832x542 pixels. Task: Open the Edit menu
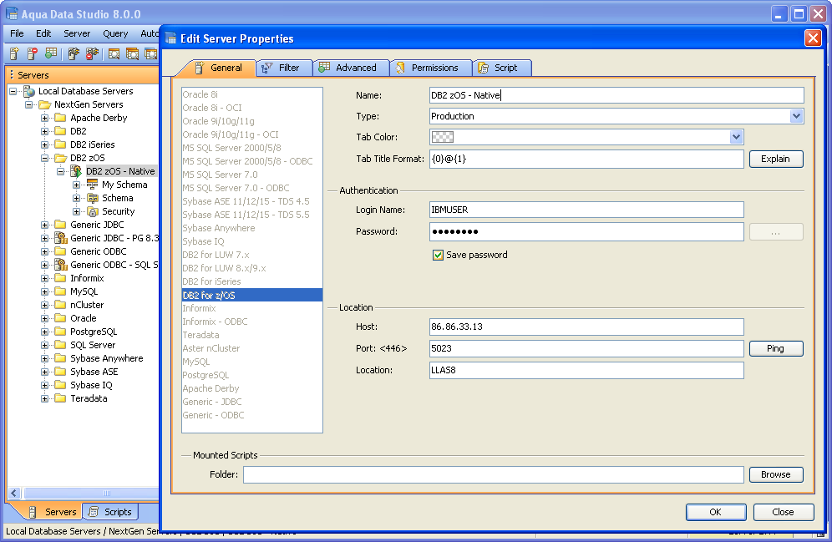click(x=43, y=33)
